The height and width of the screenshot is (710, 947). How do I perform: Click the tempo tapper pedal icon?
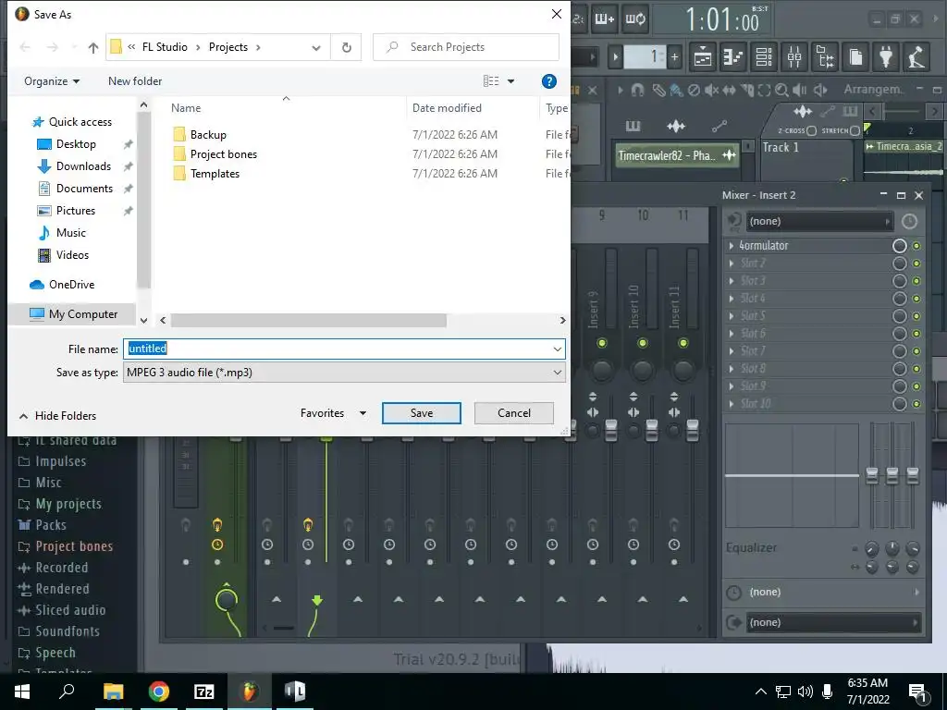point(916,57)
